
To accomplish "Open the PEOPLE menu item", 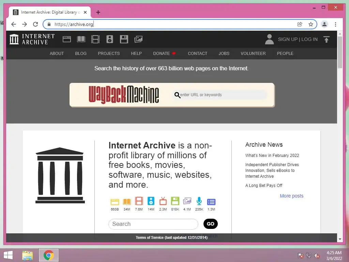I will (x=285, y=54).
